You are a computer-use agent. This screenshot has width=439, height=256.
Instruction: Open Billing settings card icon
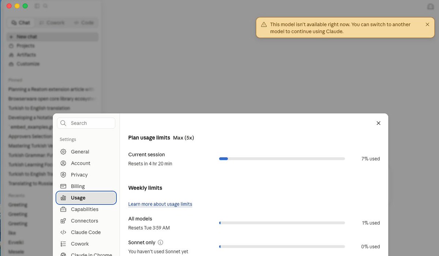63,186
